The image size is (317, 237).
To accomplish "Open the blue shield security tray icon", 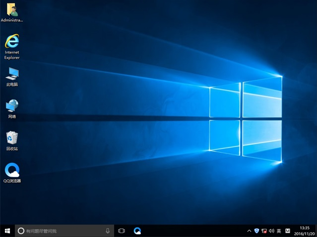I will point(256,231).
